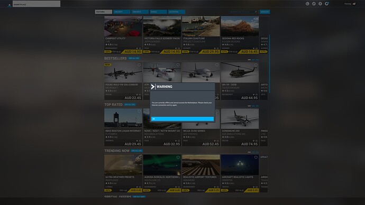This screenshot has width=365, height=205.
Task: Open Ultra Weather Presets thumbnail
Action: [123, 165]
